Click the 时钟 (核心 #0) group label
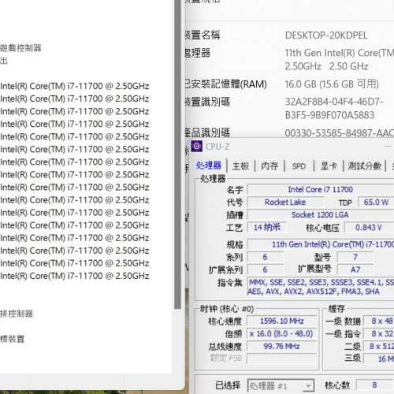 [227, 309]
